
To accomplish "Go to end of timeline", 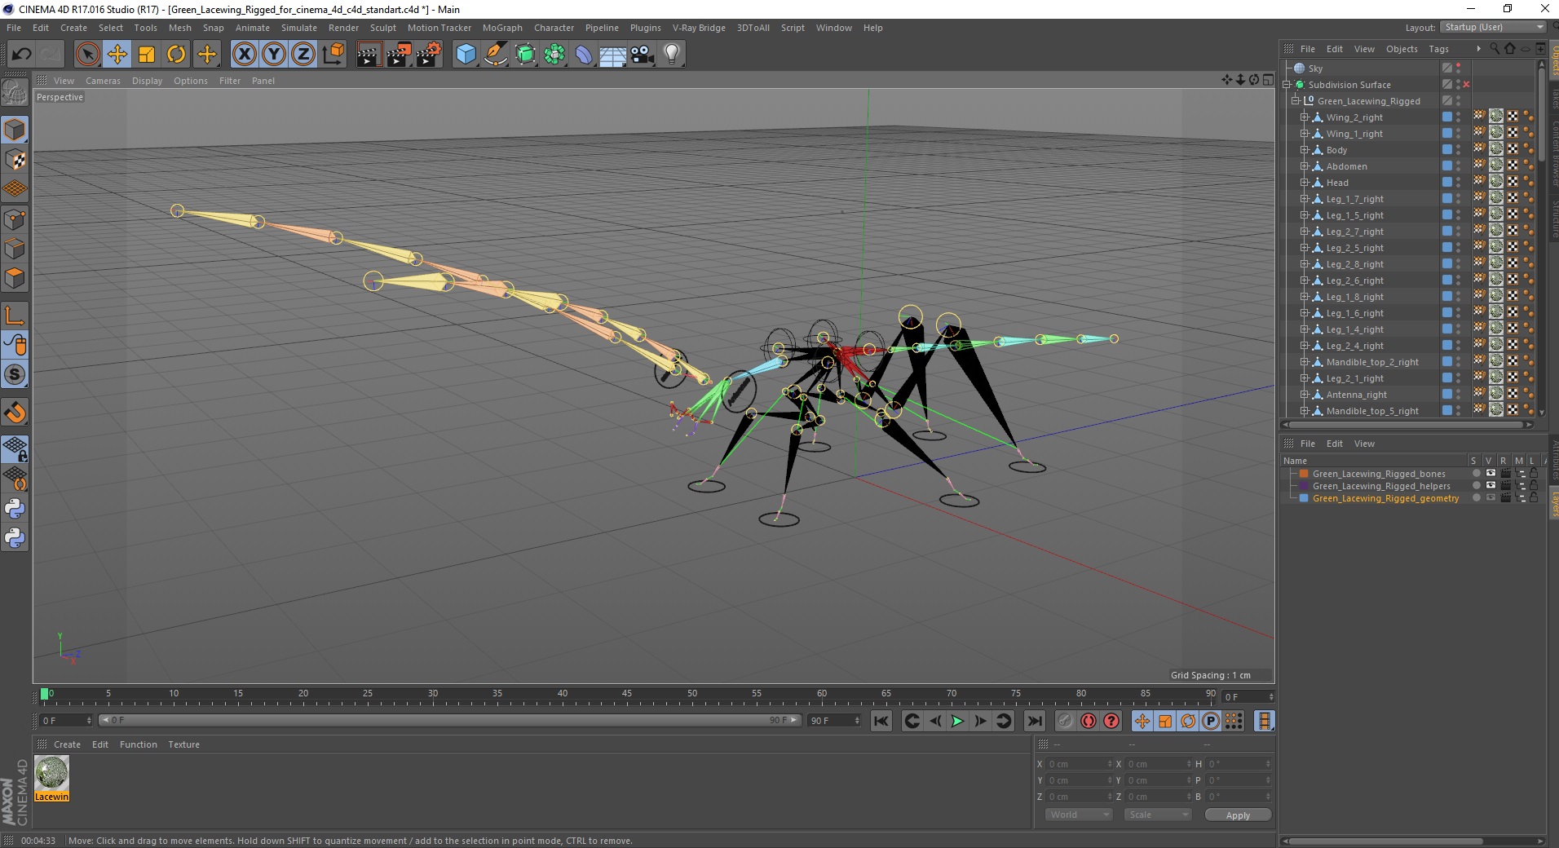I will [x=1034, y=721].
